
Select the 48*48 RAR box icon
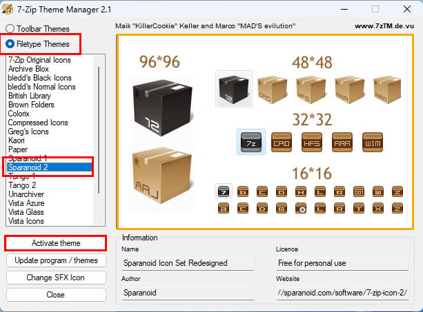pos(349,90)
